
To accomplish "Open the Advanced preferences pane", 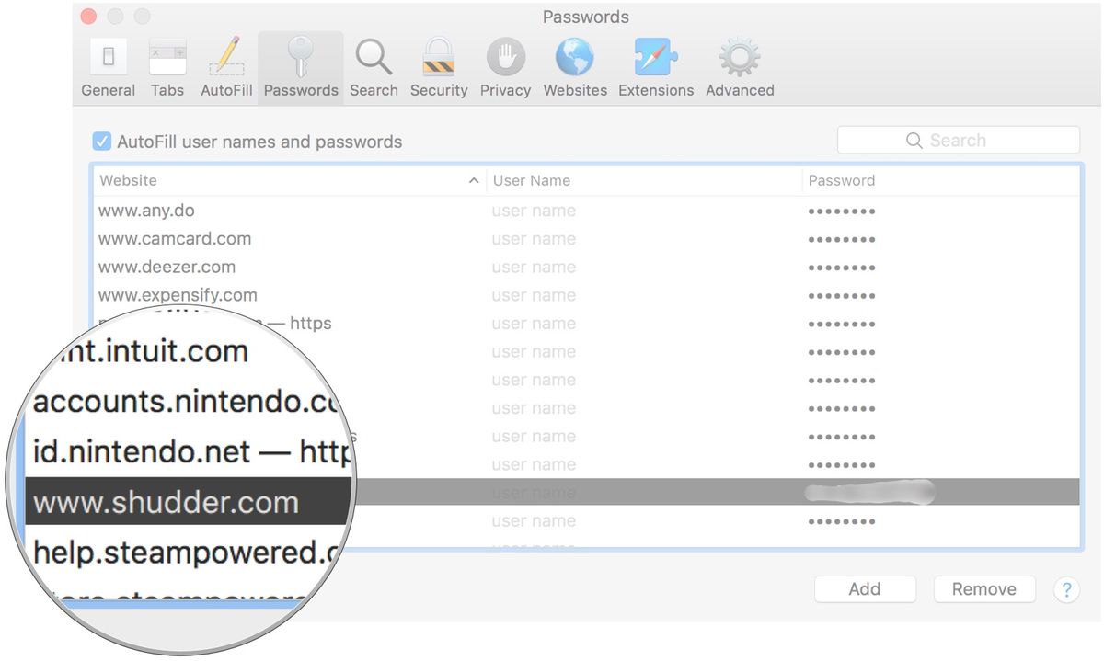I will [739, 65].
